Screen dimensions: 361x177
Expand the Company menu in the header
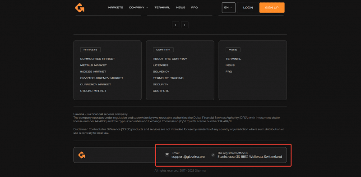click(x=139, y=8)
